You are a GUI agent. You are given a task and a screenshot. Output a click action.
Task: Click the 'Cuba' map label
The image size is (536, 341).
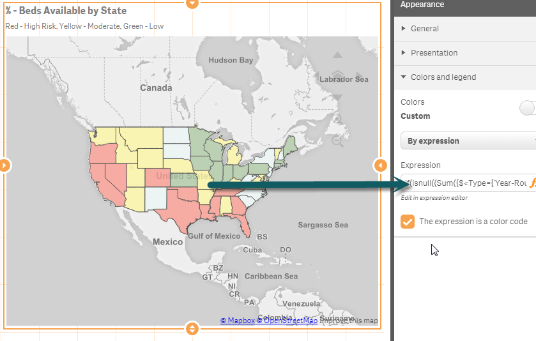click(252, 250)
